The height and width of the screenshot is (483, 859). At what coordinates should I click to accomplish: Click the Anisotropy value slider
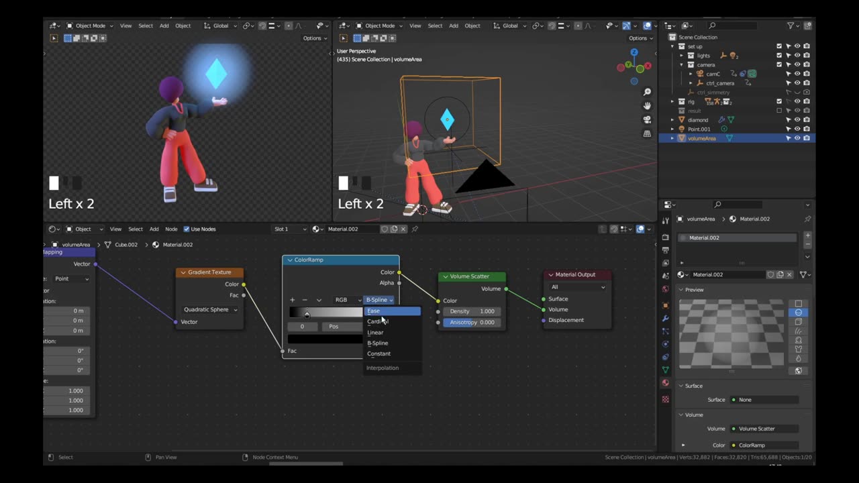coord(472,322)
